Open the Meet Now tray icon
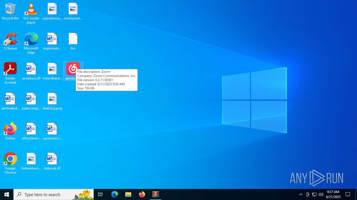The image size is (357, 200). 308,194
